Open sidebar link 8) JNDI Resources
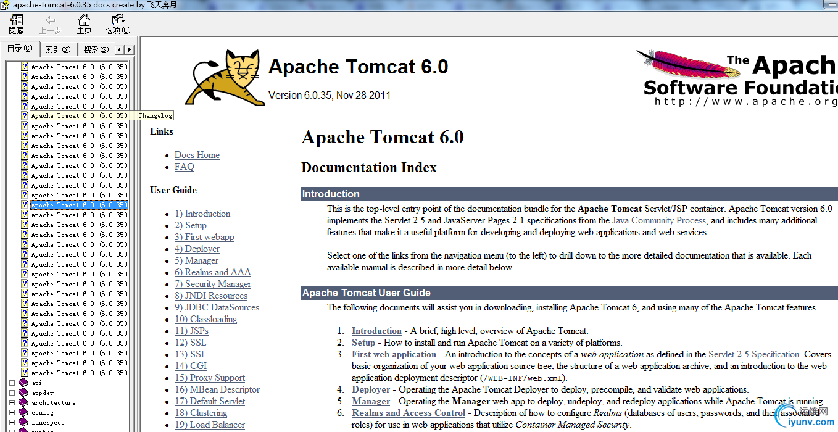838x432 pixels. pyautogui.click(x=211, y=296)
